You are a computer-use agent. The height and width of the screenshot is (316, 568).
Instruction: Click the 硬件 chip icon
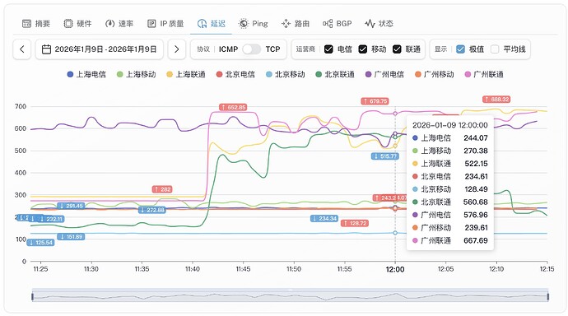[x=68, y=24]
